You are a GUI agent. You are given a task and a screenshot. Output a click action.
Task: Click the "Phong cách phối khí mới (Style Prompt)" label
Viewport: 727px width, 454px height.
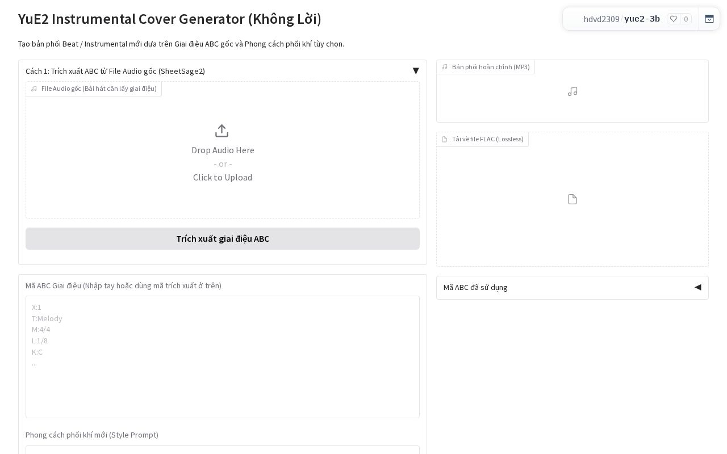[92, 435]
